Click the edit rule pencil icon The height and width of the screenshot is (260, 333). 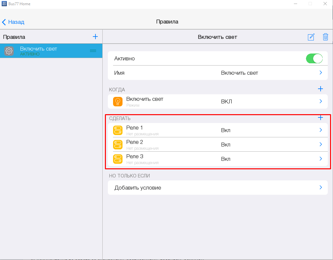(311, 37)
